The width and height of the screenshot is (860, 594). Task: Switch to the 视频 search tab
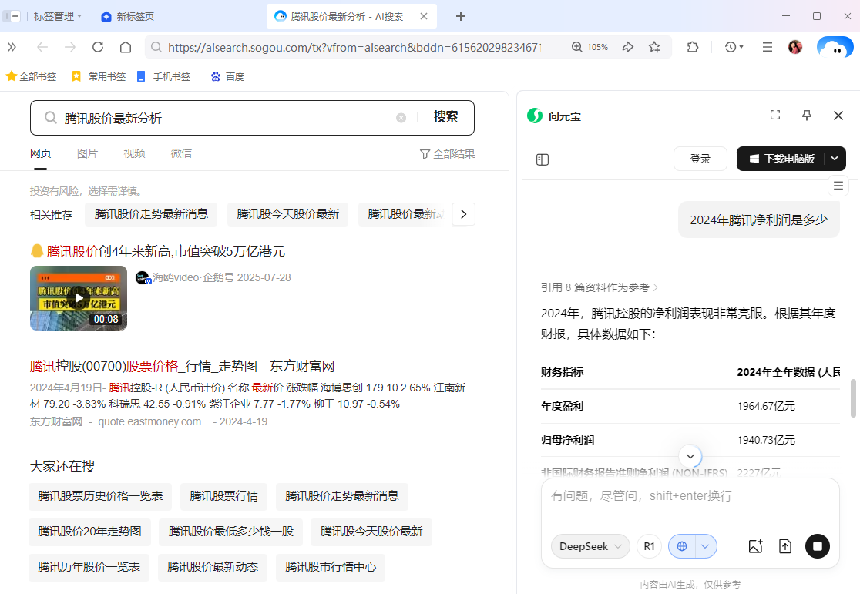[x=134, y=153]
